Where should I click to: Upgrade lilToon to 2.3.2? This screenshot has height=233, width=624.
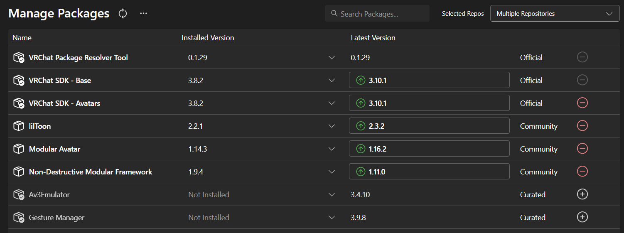coord(429,126)
